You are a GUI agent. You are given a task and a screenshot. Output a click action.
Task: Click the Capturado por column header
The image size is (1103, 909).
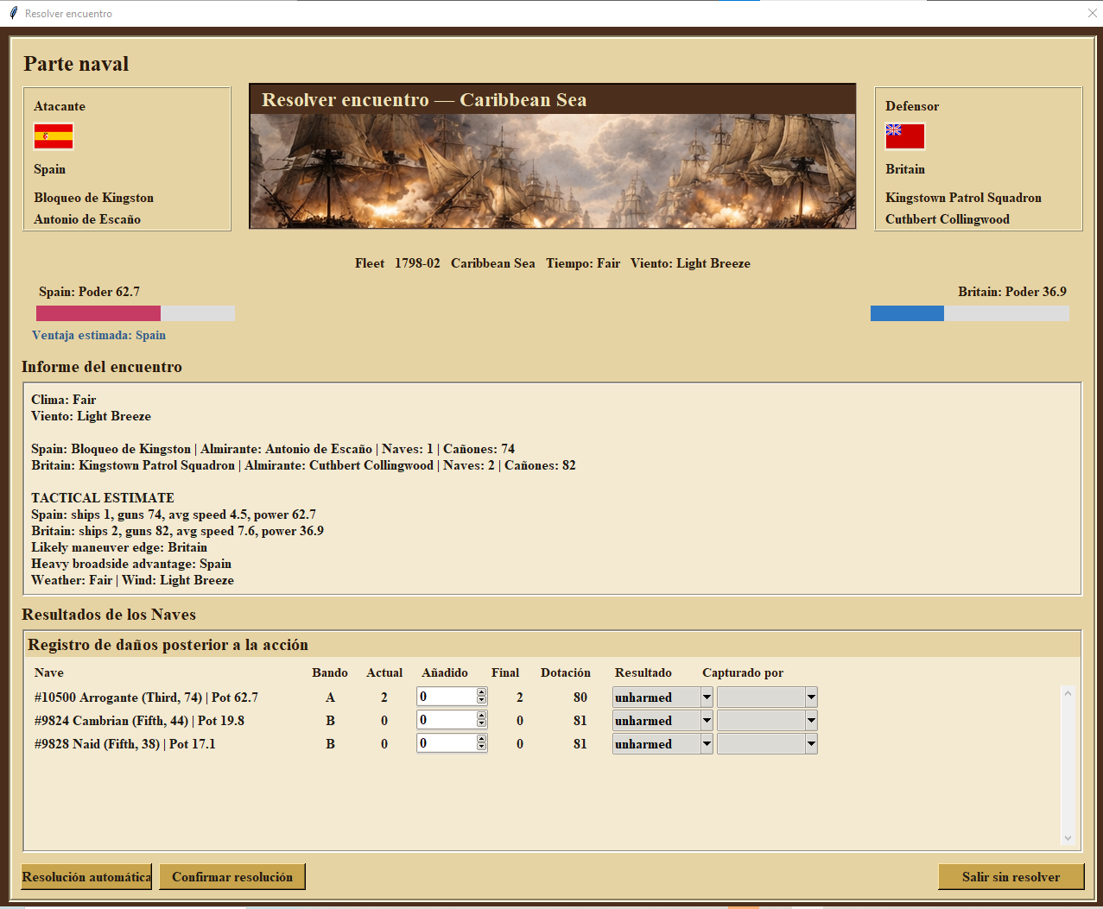tap(743, 673)
